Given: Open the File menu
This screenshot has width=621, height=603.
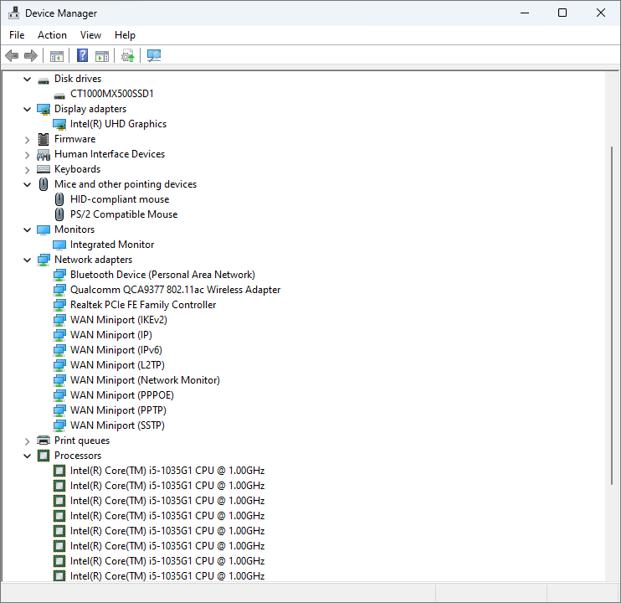Looking at the screenshot, I should coord(17,35).
